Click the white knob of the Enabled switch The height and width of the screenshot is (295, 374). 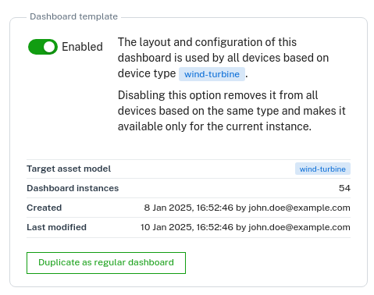pyautogui.click(x=50, y=47)
